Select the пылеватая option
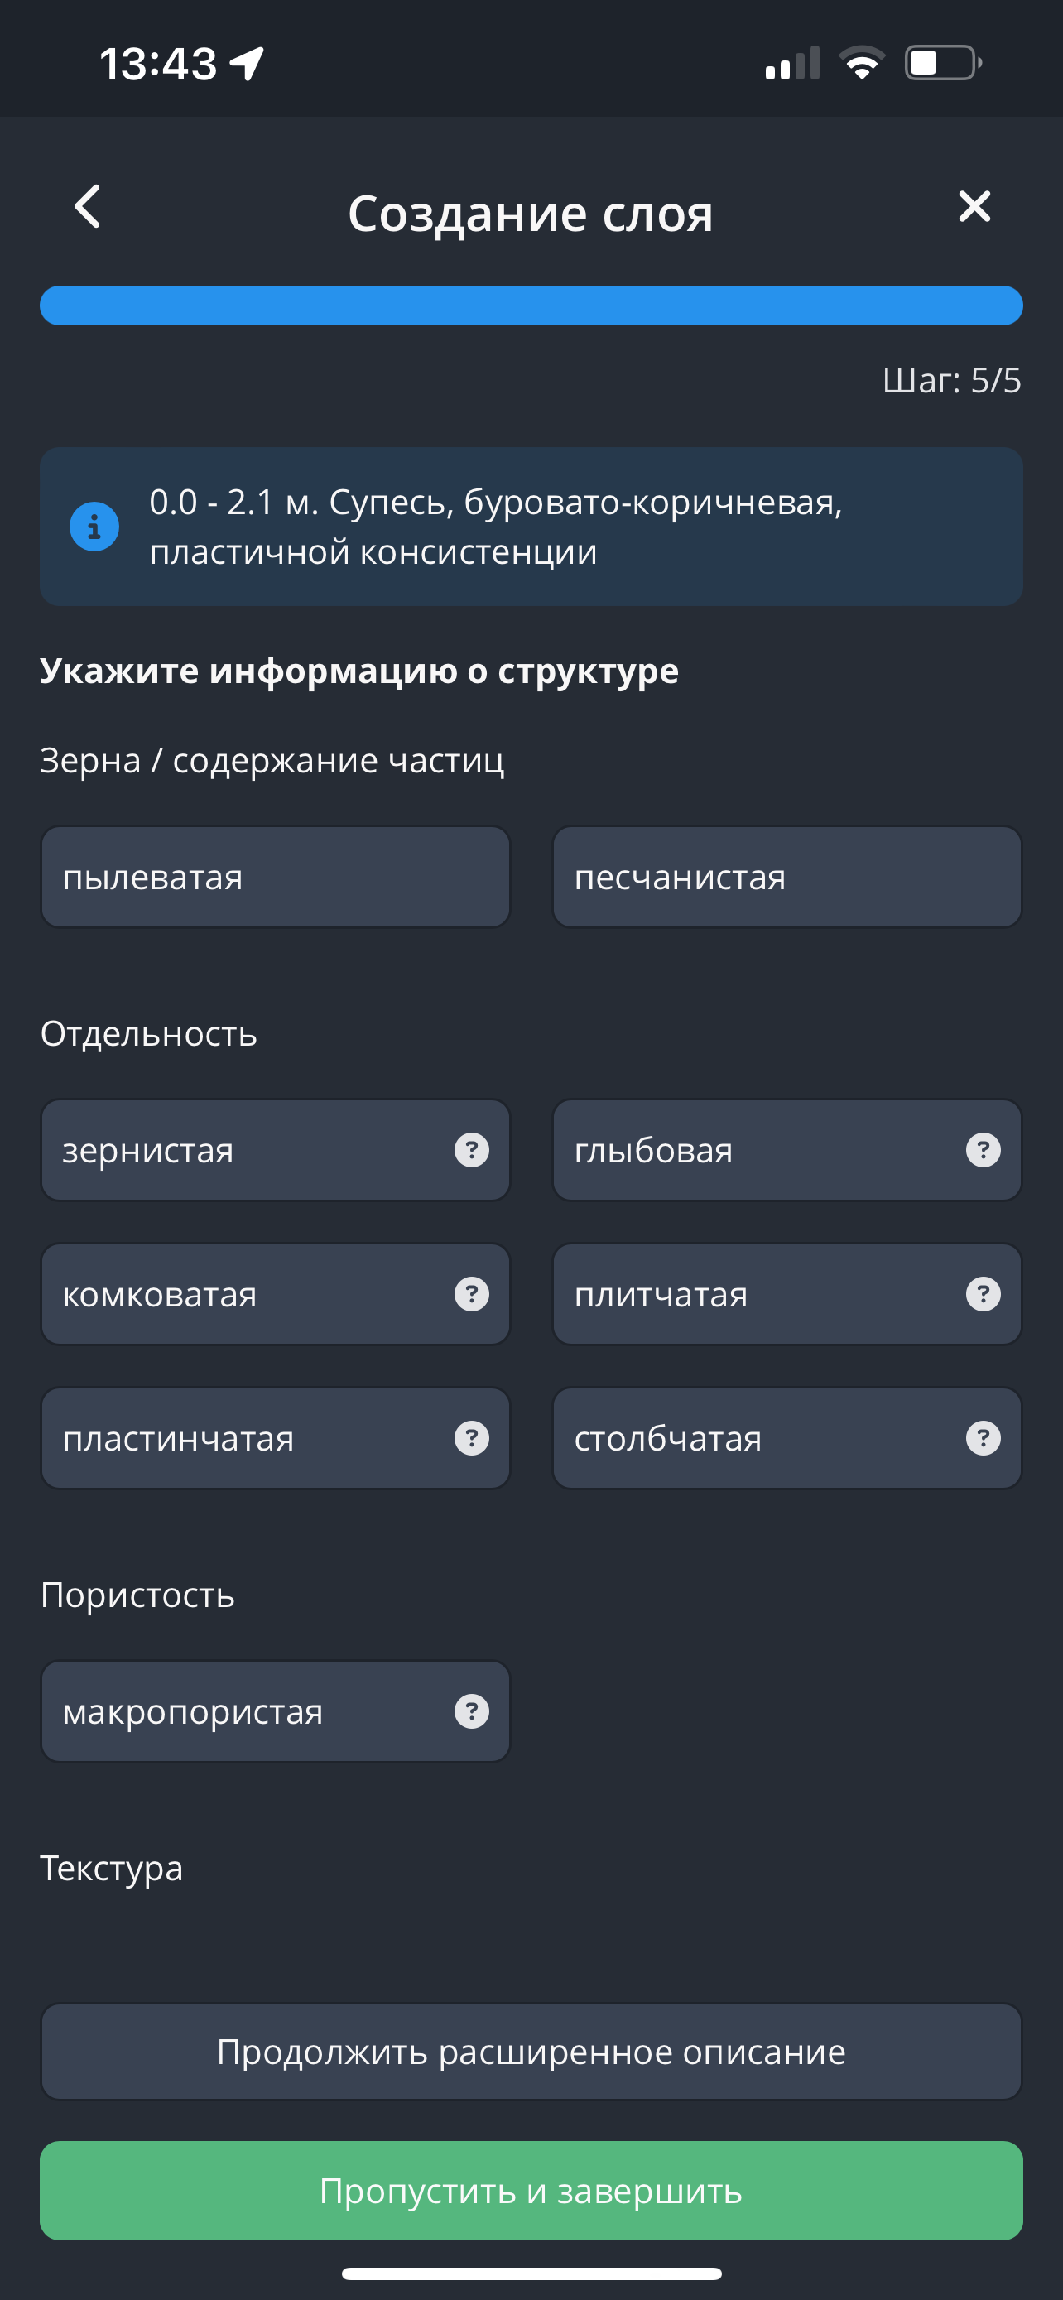The height and width of the screenshot is (2300, 1063). coord(275,877)
